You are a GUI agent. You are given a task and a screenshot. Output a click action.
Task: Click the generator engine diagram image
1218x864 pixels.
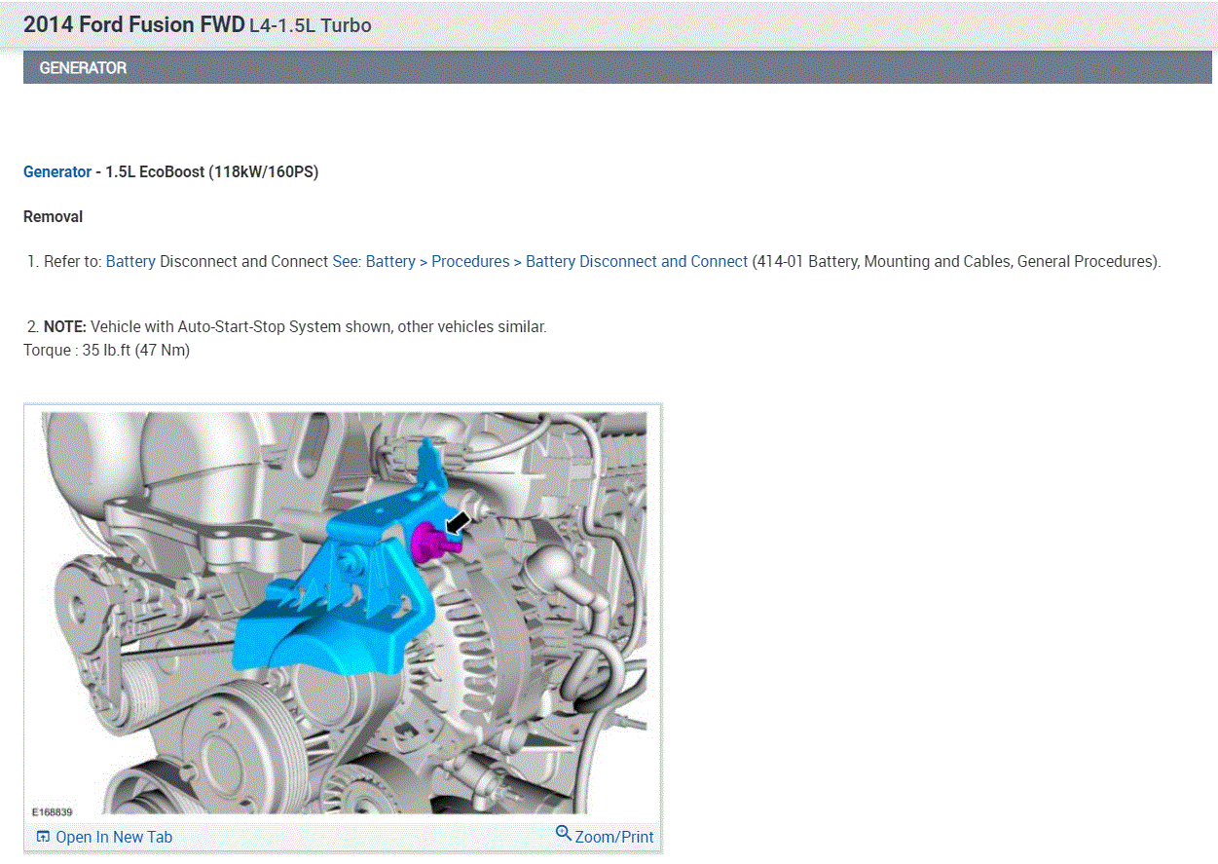coord(344,613)
